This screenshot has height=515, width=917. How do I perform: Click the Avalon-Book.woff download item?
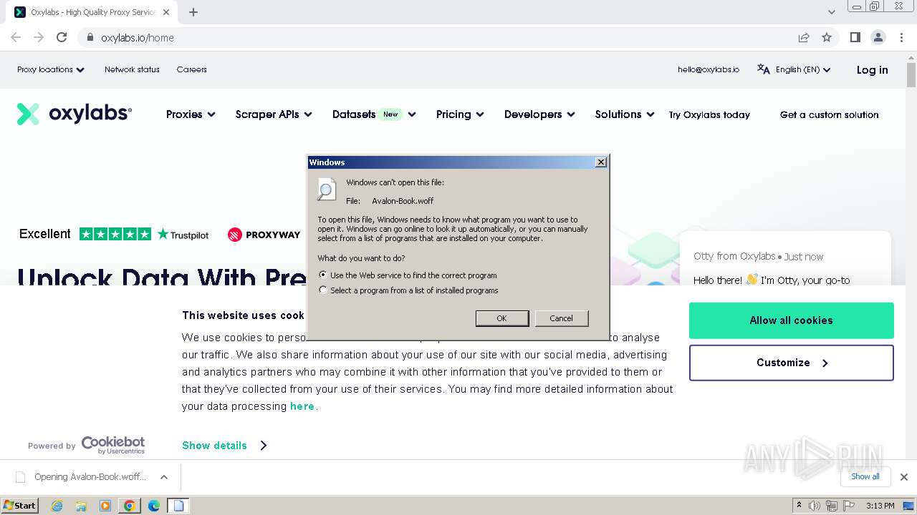pos(82,477)
